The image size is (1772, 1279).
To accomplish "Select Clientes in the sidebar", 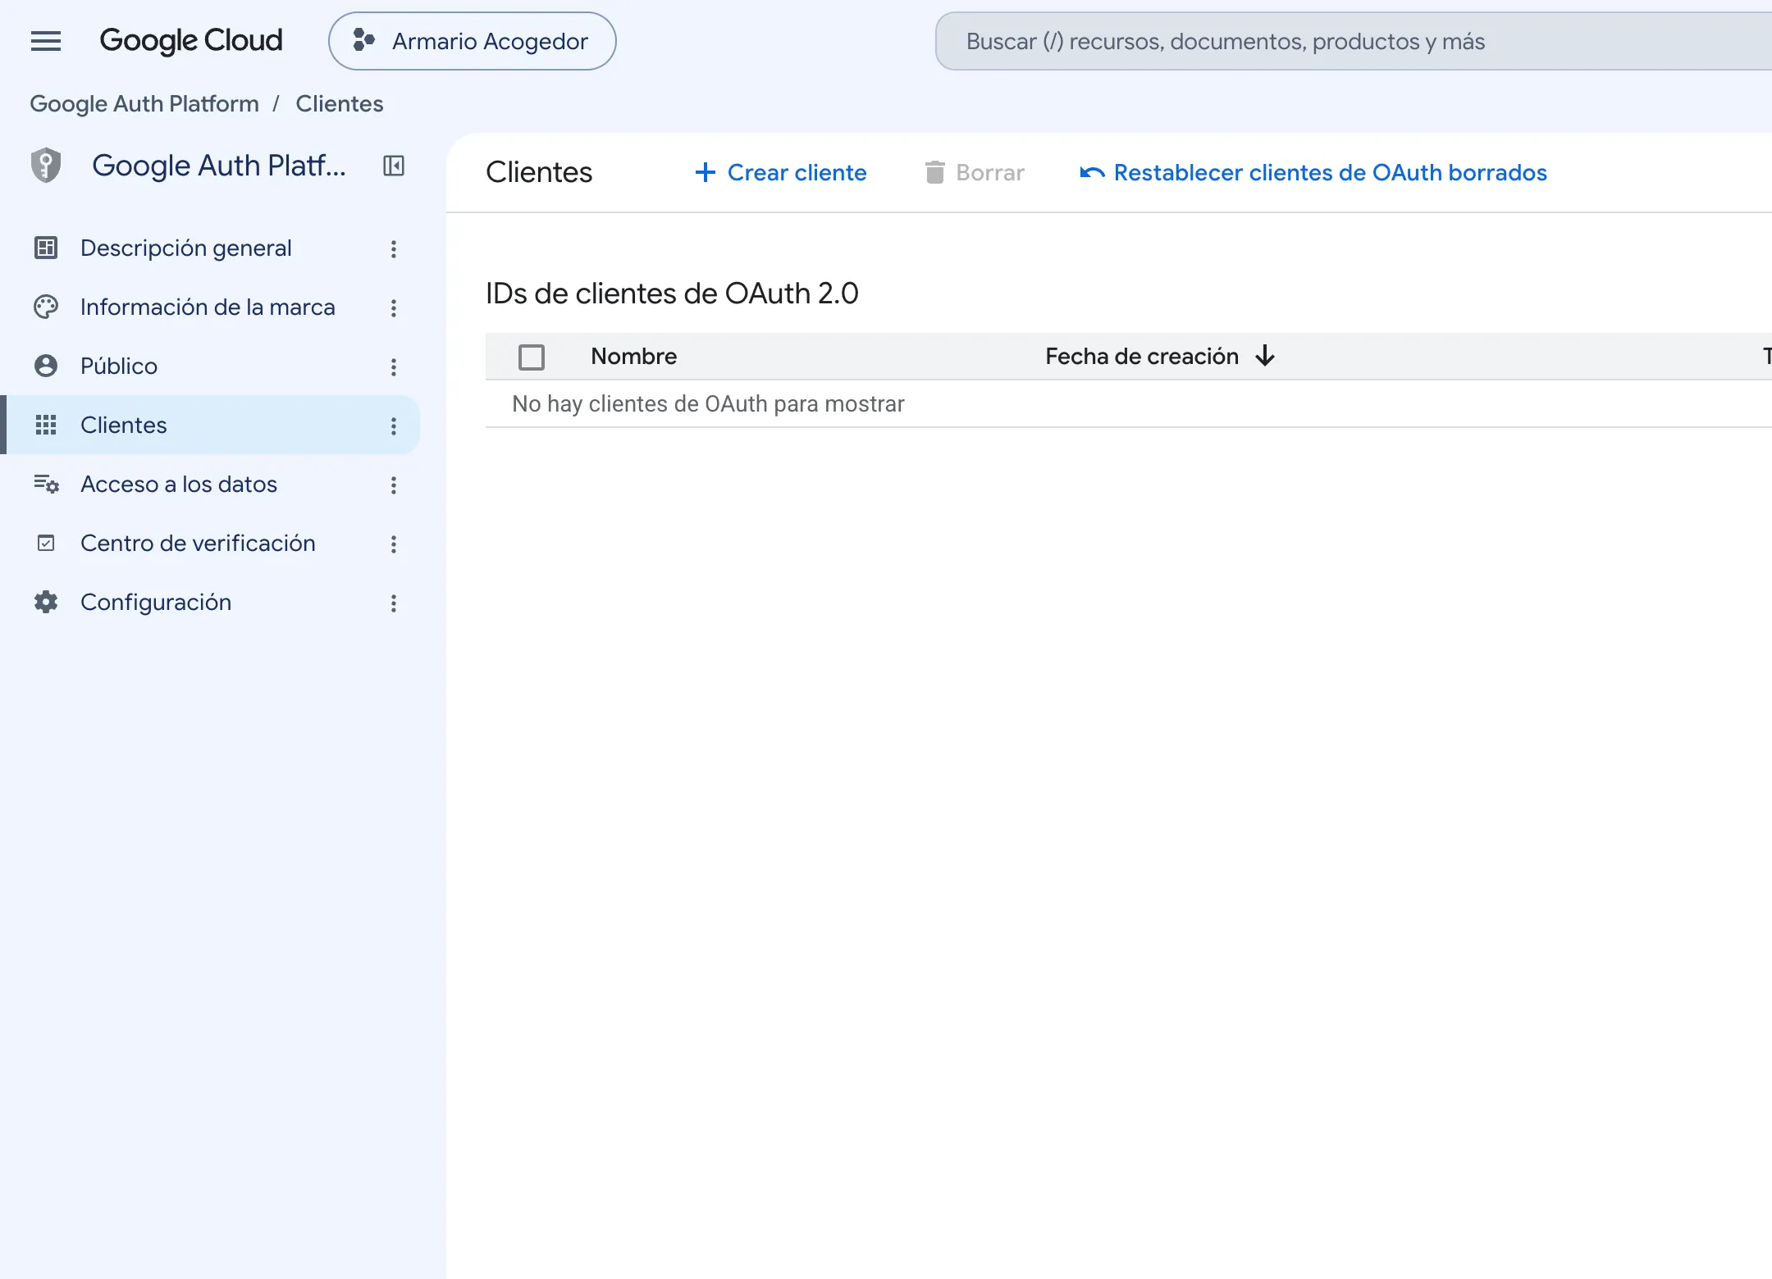I will 210,425.
